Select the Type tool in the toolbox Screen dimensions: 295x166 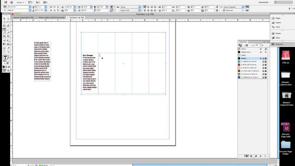[4, 30]
